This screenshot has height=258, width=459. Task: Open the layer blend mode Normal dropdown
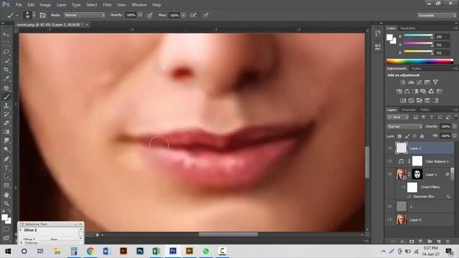coord(404,127)
